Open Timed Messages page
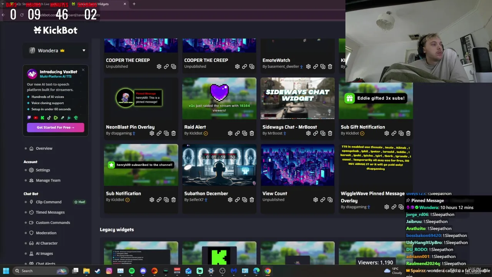Screen dimensions: 492x277 pos(50,212)
